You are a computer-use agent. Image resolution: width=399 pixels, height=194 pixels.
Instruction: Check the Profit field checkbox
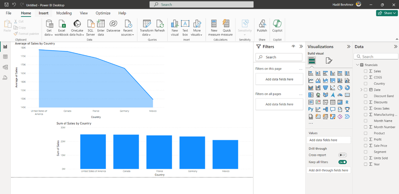pyautogui.click(x=365, y=139)
